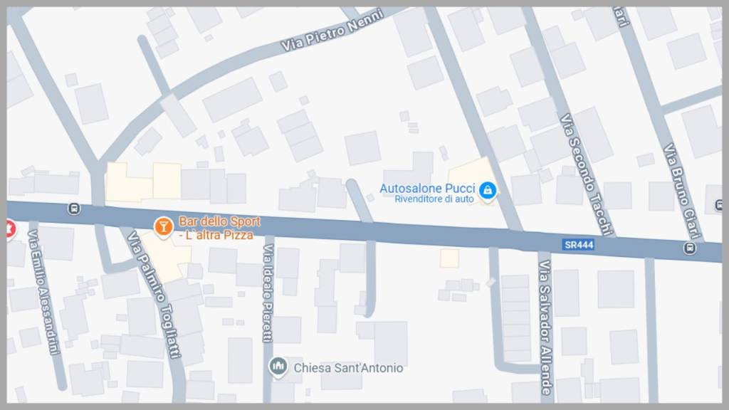Open the Autosalone Pucci label
This screenshot has width=729, height=410.
pyautogui.click(x=427, y=188)
